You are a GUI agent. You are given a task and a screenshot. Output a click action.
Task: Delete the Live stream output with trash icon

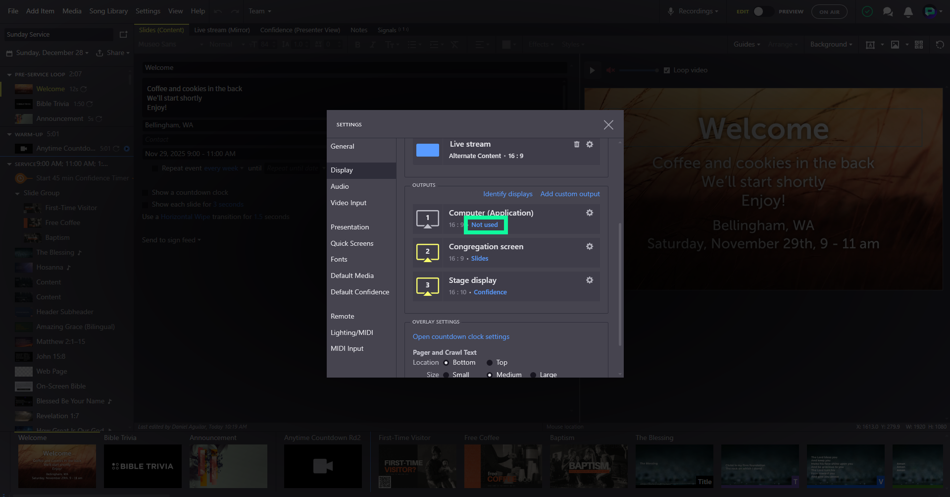(x=576, y=144)
